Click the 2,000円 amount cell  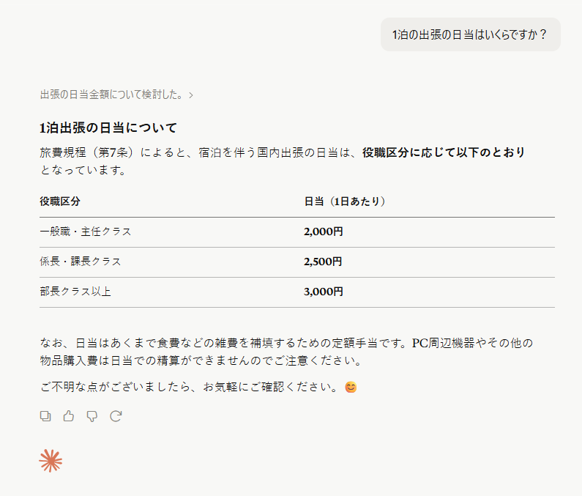coord(324,232)
